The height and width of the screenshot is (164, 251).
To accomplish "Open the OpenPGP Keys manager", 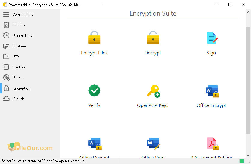I will (x=153, y=91).
